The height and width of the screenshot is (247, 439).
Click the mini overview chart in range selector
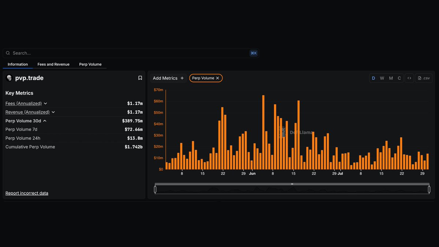coord(292,190)
